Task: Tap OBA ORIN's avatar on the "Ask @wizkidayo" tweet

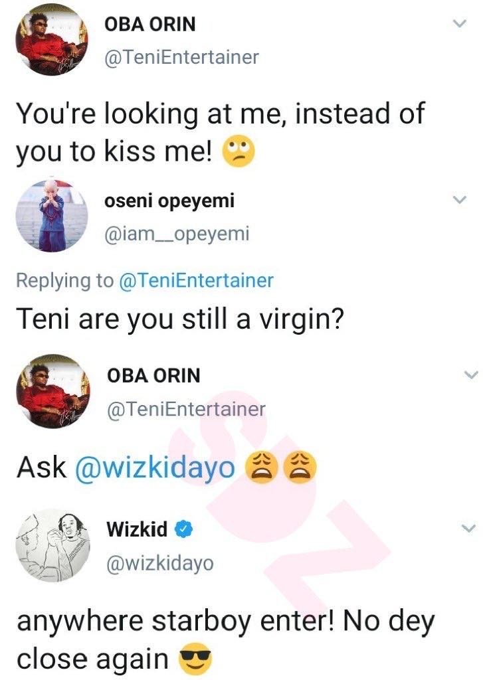Action: [52, 390]
